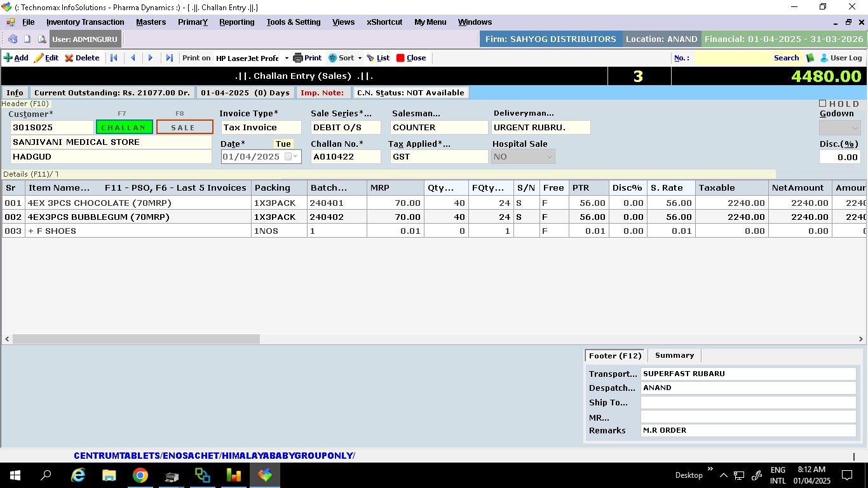
Task: Switch to SALE mode toggle
Action: [x=184, y=127]
